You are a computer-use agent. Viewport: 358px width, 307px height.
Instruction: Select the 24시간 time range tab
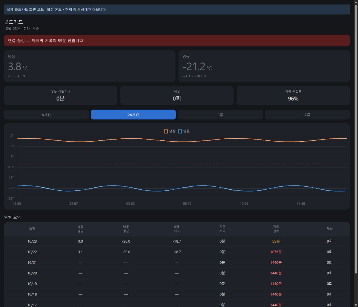[x=133, y=115]
